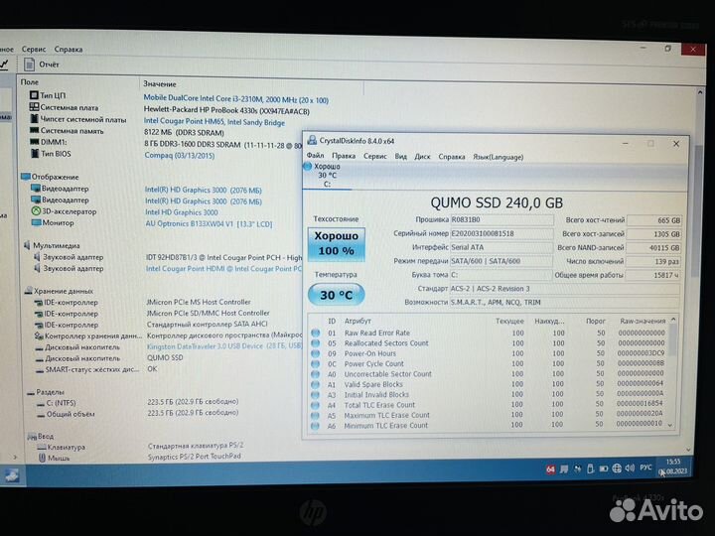
Task: Click the Число включений 139 раз value
Action: [x=653, y=262]
